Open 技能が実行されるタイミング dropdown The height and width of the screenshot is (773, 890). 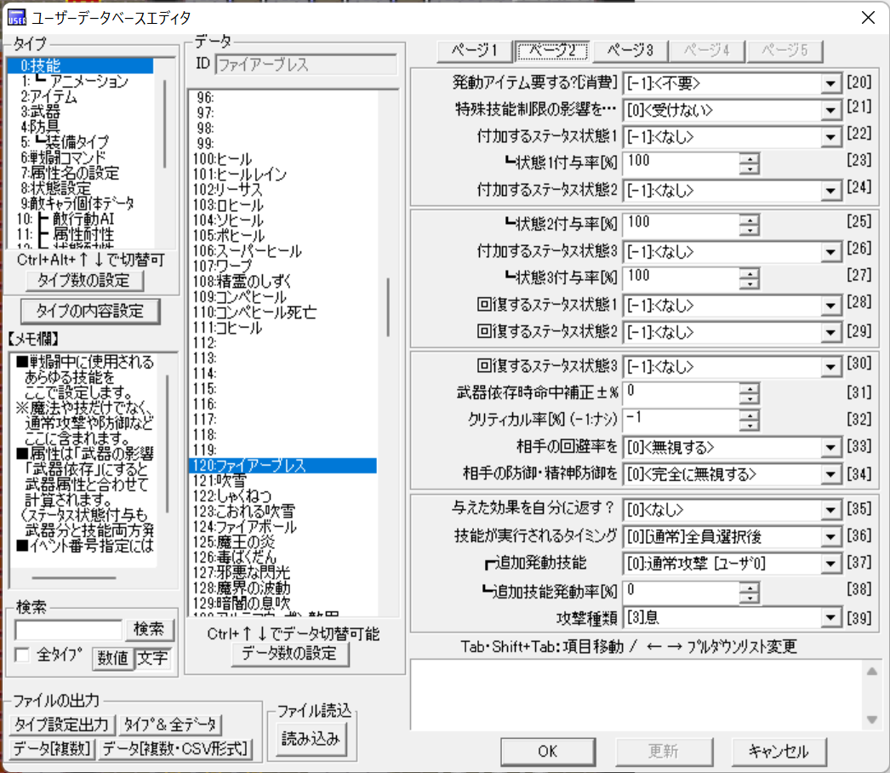[830, 536]
